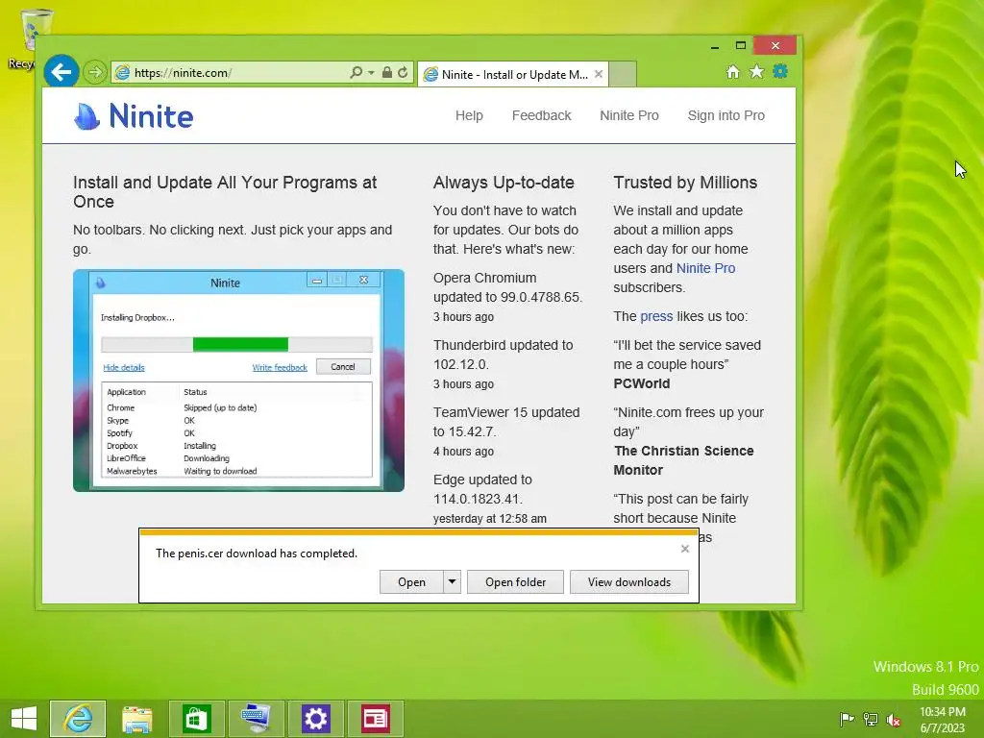
Task: Click the security lock icon in address bar
Action: pyautogui.click(x=387, y=72)
